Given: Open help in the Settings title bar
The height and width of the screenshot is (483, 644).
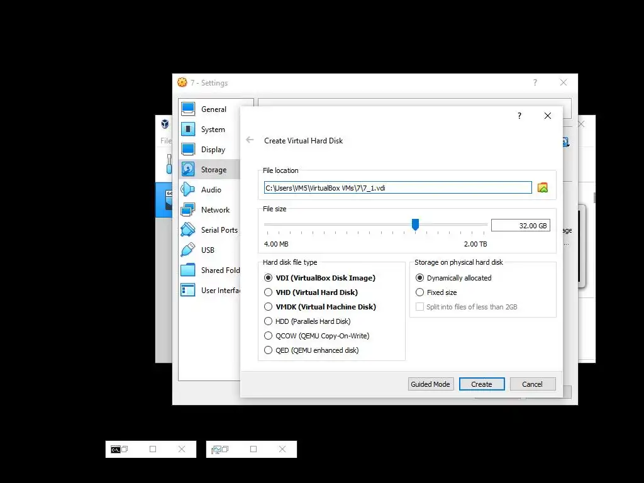Looking at the screenshot, I should tap(535, 82).
